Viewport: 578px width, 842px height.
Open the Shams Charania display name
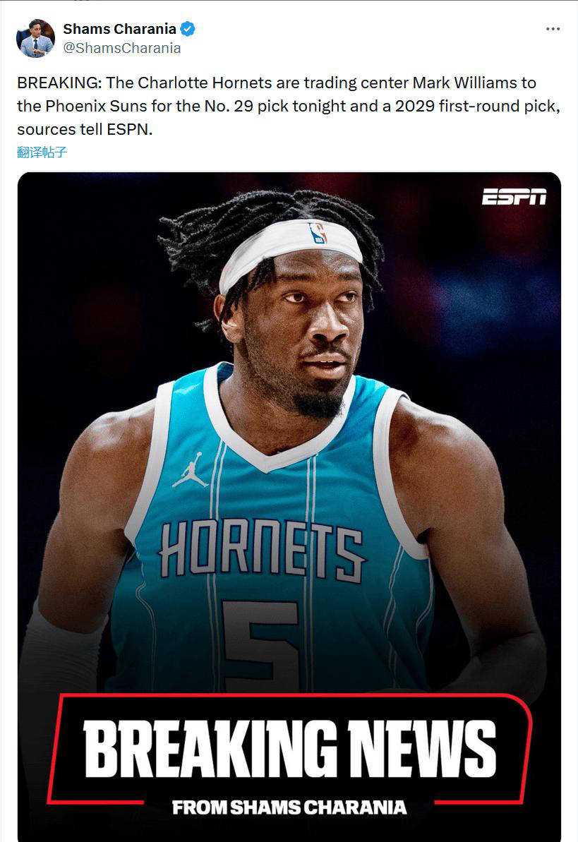[x=120, y=29]
